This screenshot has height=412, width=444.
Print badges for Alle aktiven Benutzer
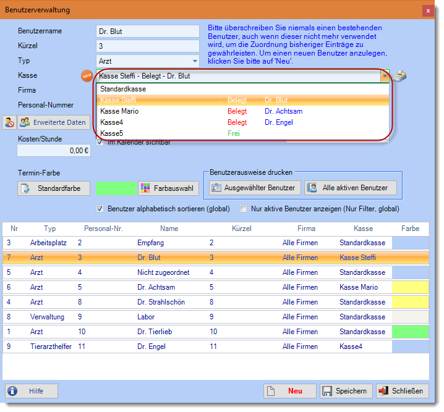350,188
